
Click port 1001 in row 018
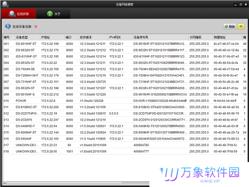pyautogui.click(x=70, y=151)
